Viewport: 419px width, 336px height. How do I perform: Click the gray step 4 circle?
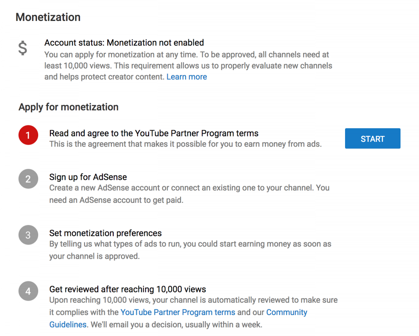[28, 291]
